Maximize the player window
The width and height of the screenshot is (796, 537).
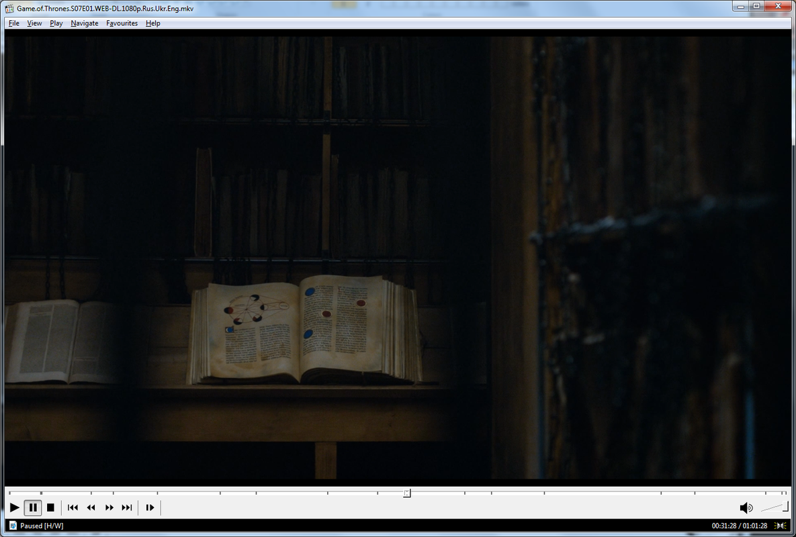tap(756, 6)
